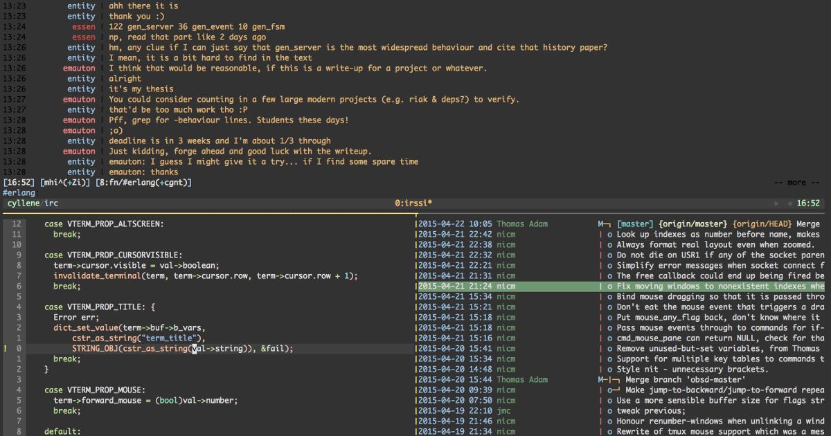Click the green 16:52 clock in tmux status

click(x=808, y=203)
